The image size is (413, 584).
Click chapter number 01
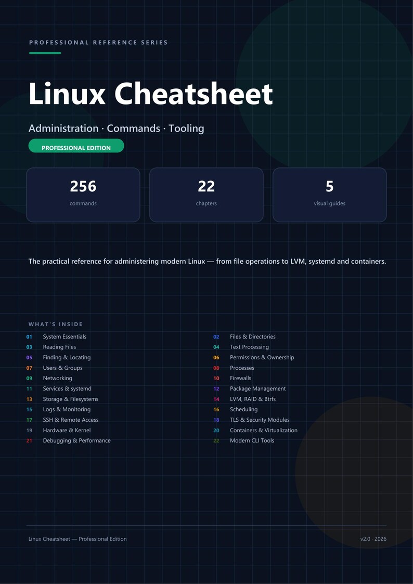click(x=29, y=336)
